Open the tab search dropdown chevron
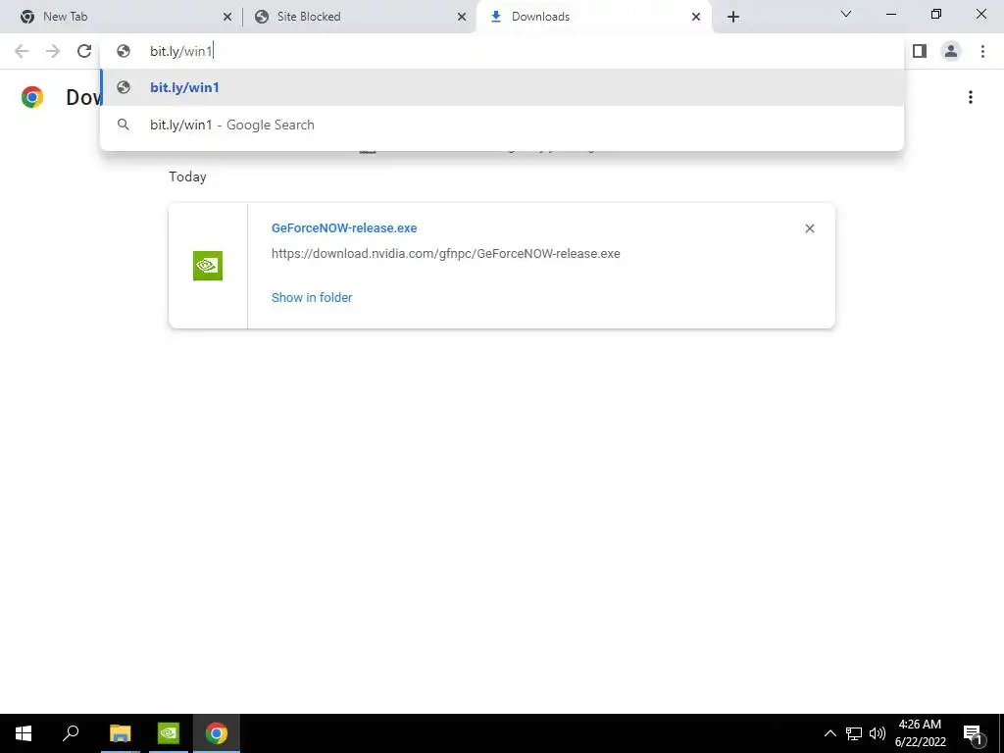 click(x=846, y=14)
